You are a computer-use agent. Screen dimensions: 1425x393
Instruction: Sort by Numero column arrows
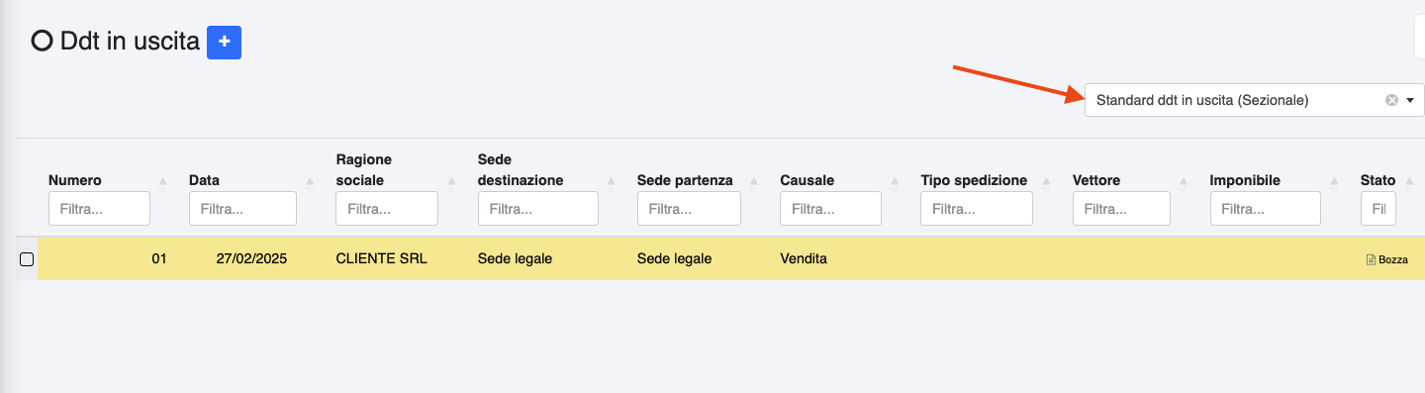[162, 181]
